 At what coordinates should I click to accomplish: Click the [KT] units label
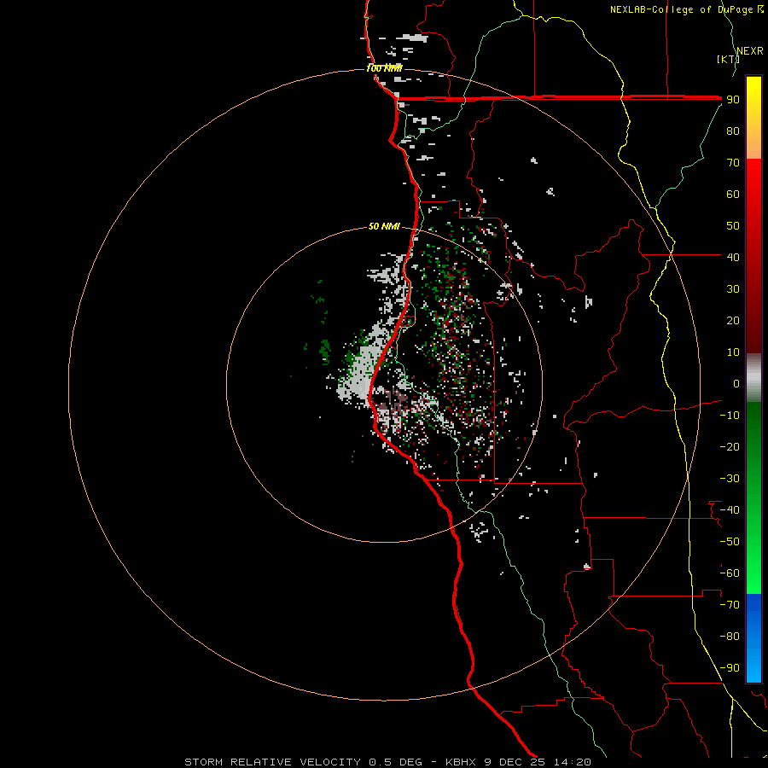click(x=728, y=59)
